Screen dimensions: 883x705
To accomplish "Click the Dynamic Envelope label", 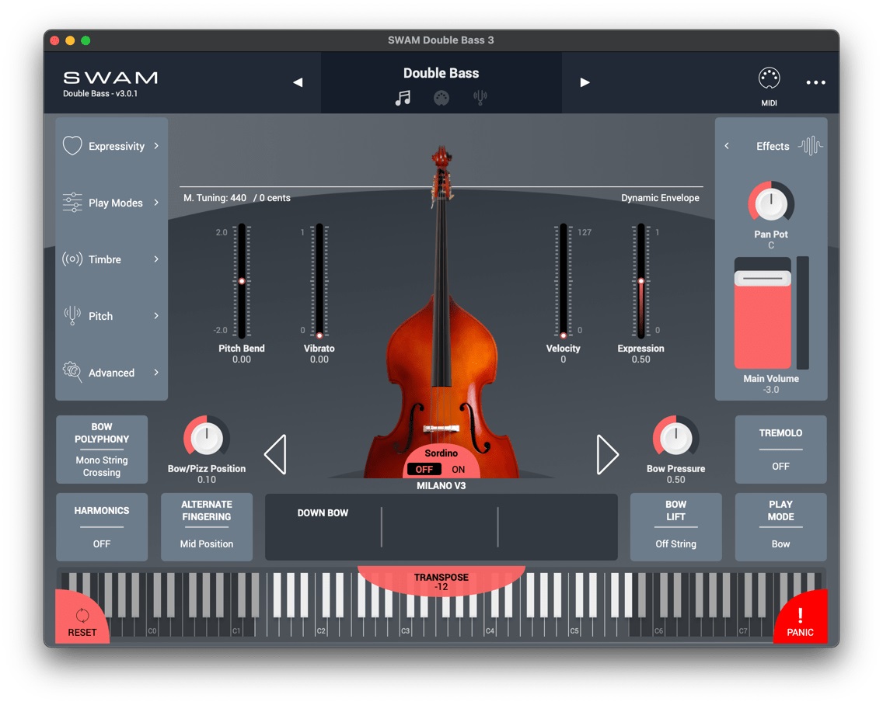I will tap(660, 198).
